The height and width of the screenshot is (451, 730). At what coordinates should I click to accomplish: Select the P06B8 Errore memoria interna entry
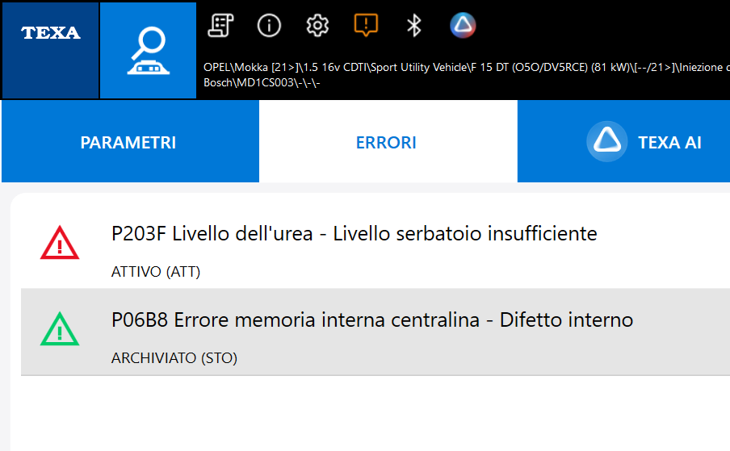pyautogui.click(x=372, y=320)
